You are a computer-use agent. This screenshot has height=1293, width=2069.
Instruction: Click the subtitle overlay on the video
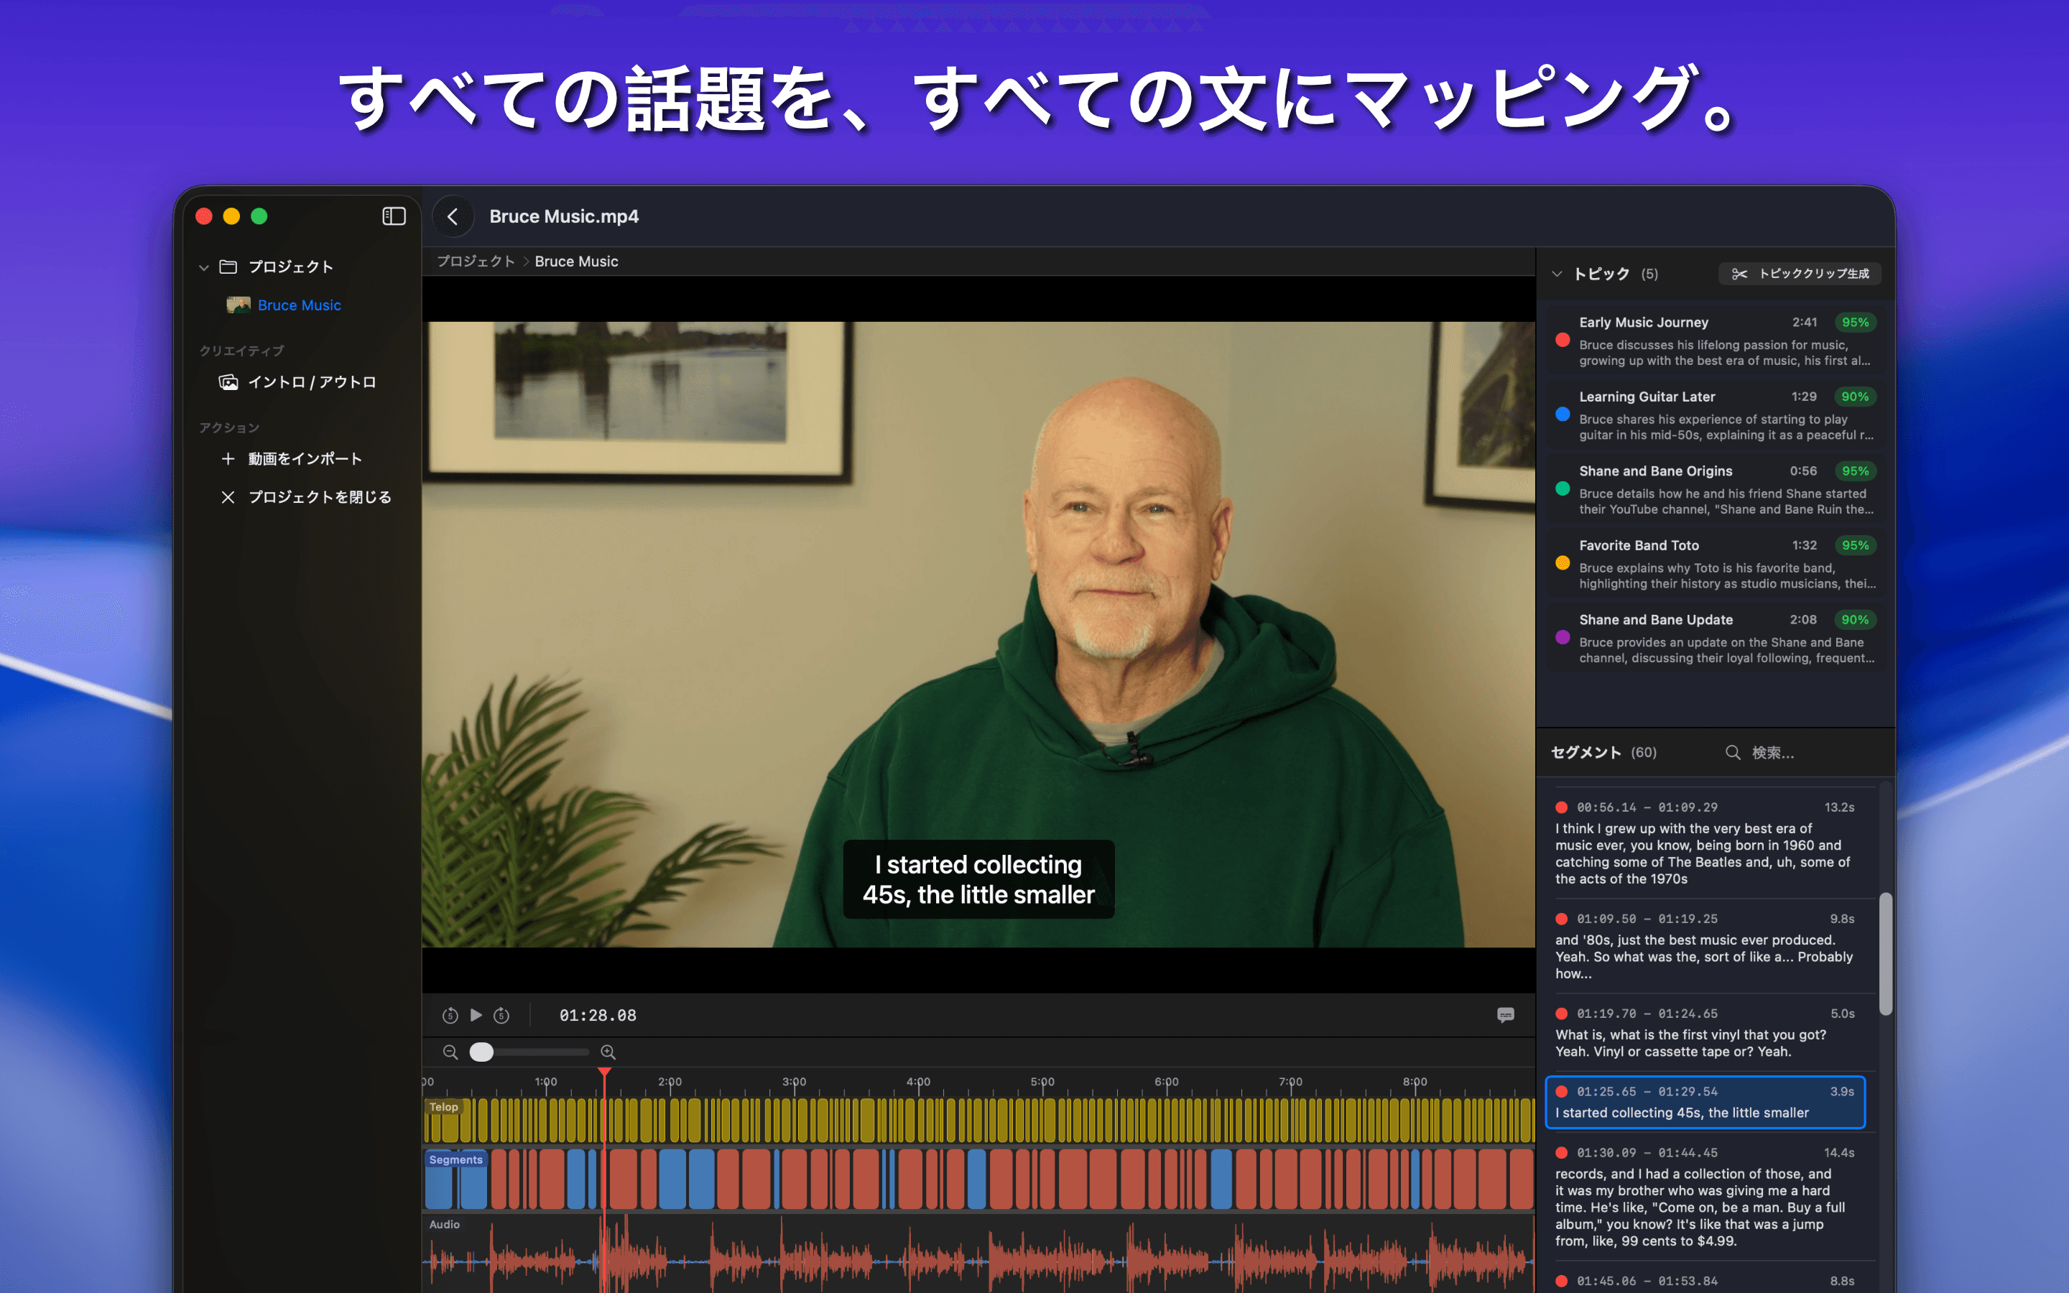pos(978,880)
